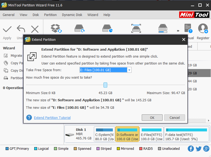Open the Take Free Space from dropdown

pos(105,70)
